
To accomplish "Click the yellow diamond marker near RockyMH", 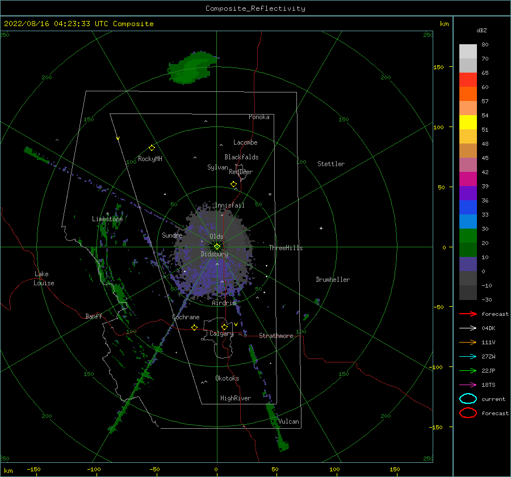I will 152,148.
